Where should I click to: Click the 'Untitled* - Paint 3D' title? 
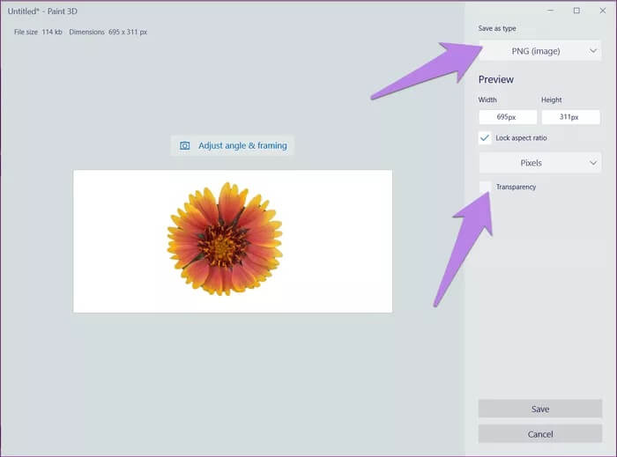(42, 11)
